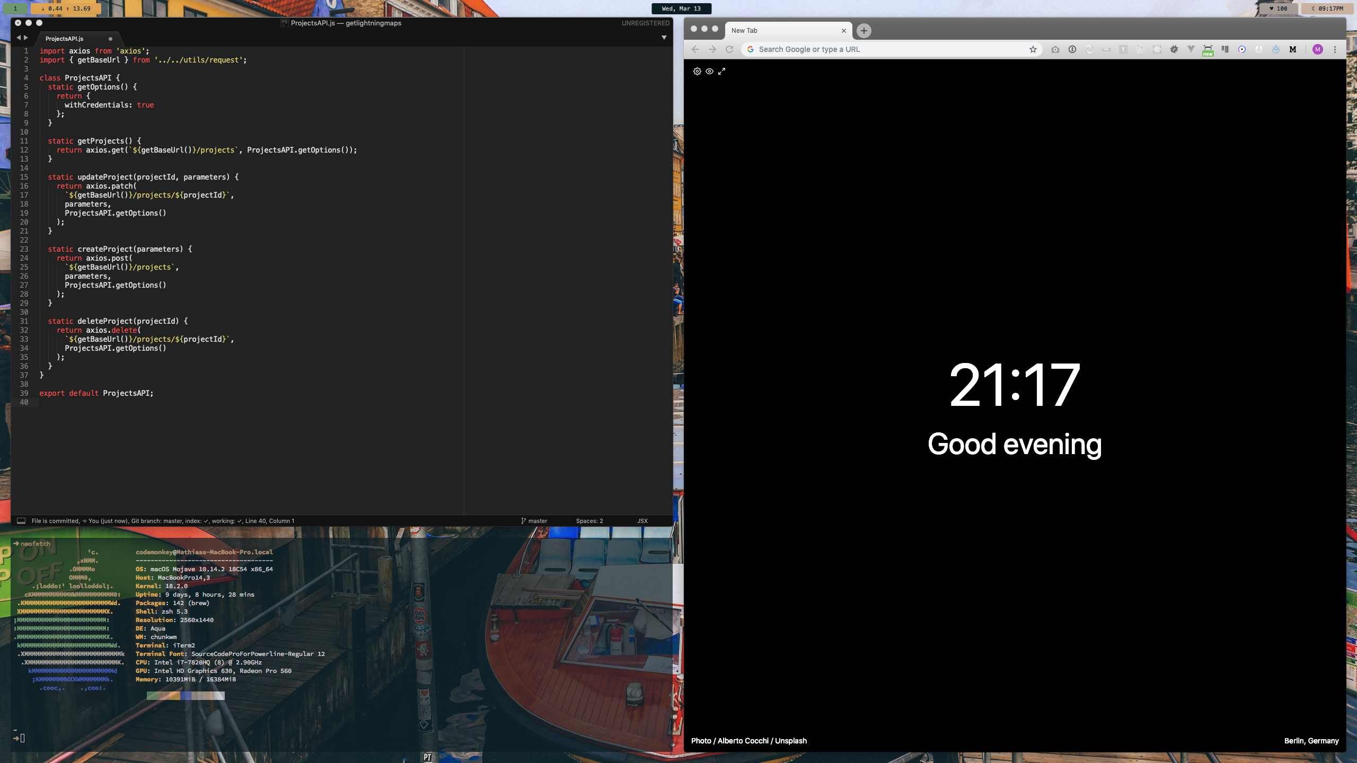
Task: Open the JSX syntax selector
Action: pyautogui.click(x=642, y=521)
